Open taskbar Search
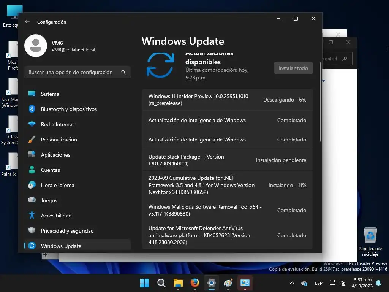Image resolution: width=389 pixels, height=292 pixels. (161, 283)
